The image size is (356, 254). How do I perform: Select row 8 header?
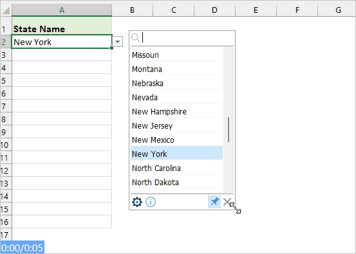click(x=6, y=119)
